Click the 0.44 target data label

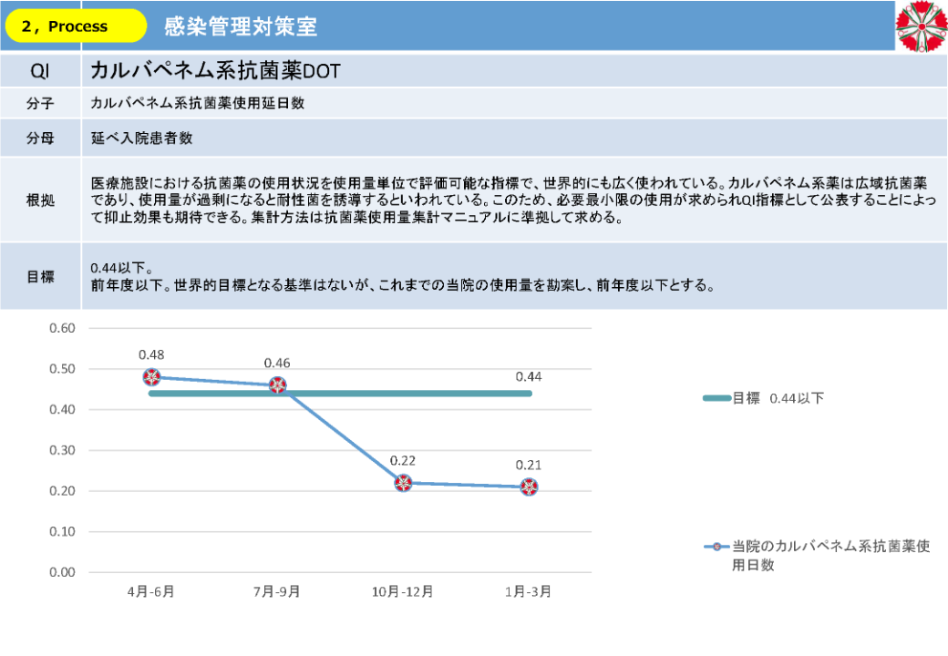529,376
